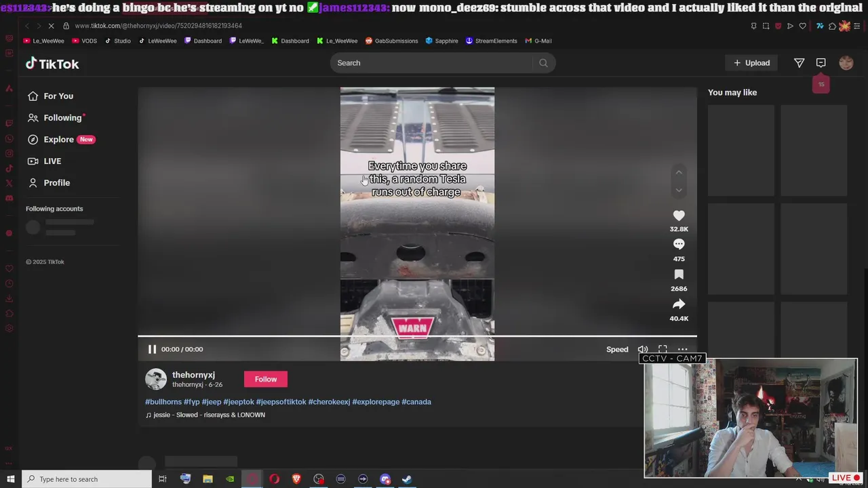Click the #canada hashtag
The image size is (868, 488).
coord(416,402)
